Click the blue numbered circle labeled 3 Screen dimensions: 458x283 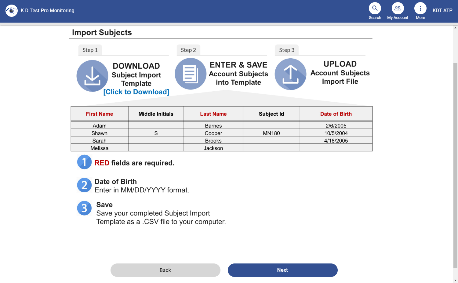tap(84, 208)
